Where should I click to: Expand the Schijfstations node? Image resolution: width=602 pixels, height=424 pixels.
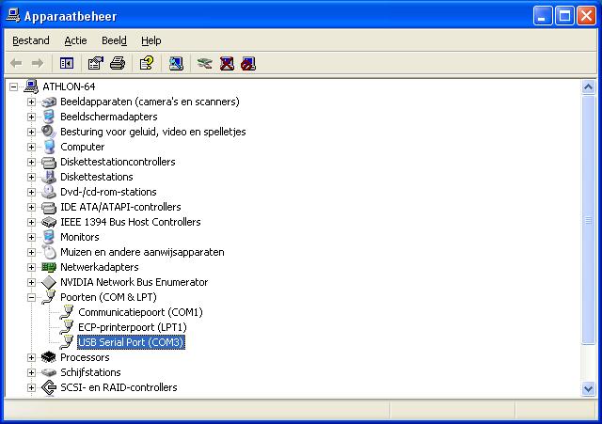(x=31, y=372)
